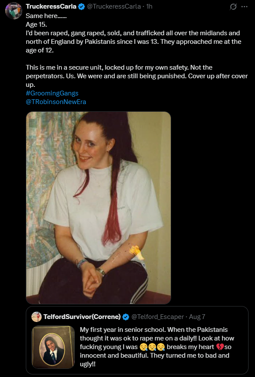Click the Aug 7 date on quoted tweet
Image resolution: width=255 pixels, height=377 pixels.
197,317
